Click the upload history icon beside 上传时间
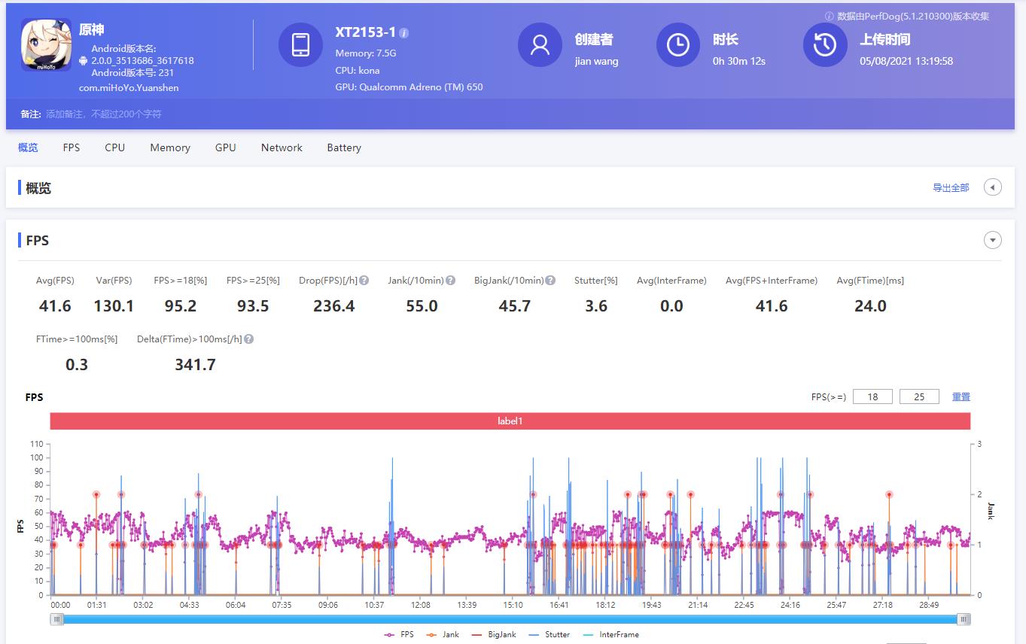The width and height of the screenshot is (1026, 644). tap(824, 45)
